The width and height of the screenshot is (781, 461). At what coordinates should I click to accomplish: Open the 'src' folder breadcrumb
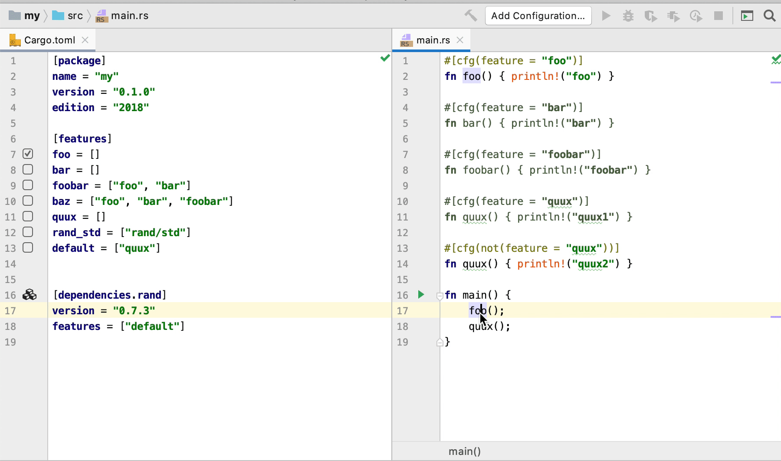67,16
